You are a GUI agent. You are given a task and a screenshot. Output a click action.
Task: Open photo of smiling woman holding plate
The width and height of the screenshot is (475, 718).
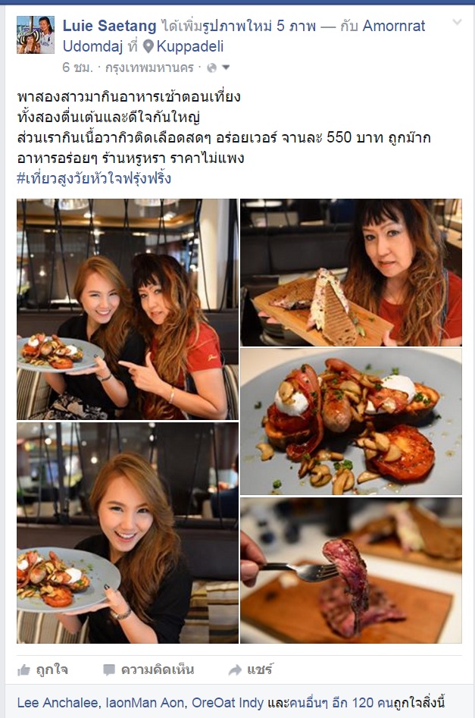[127, 533]
